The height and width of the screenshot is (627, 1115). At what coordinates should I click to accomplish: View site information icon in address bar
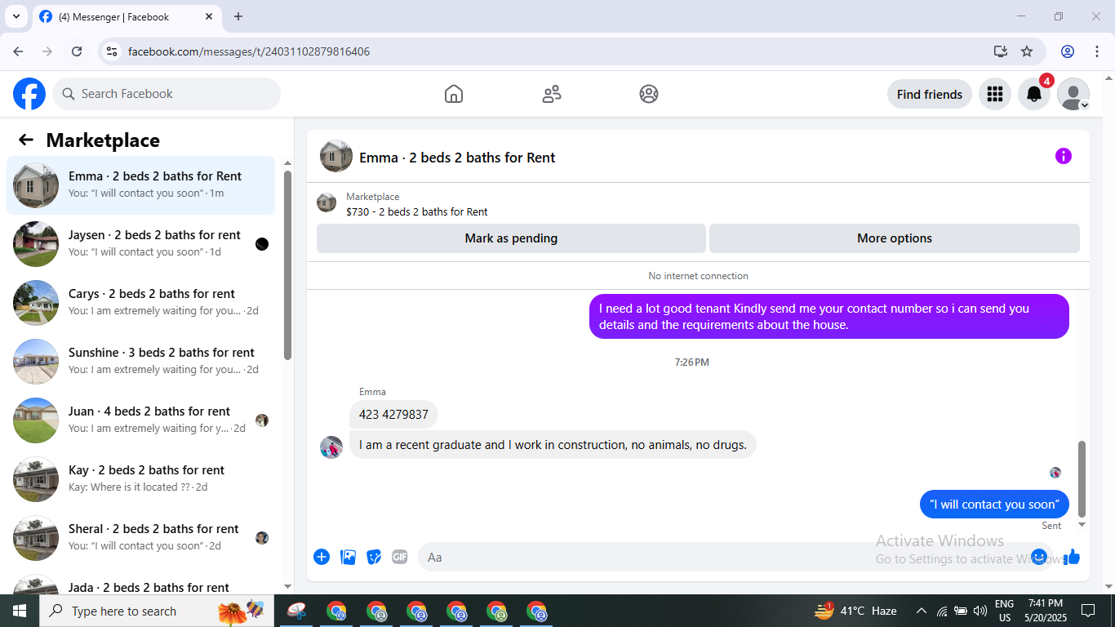click(x=113, y=51)
